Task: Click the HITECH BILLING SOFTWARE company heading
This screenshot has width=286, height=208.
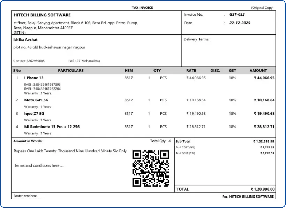Action: [42, 15]
